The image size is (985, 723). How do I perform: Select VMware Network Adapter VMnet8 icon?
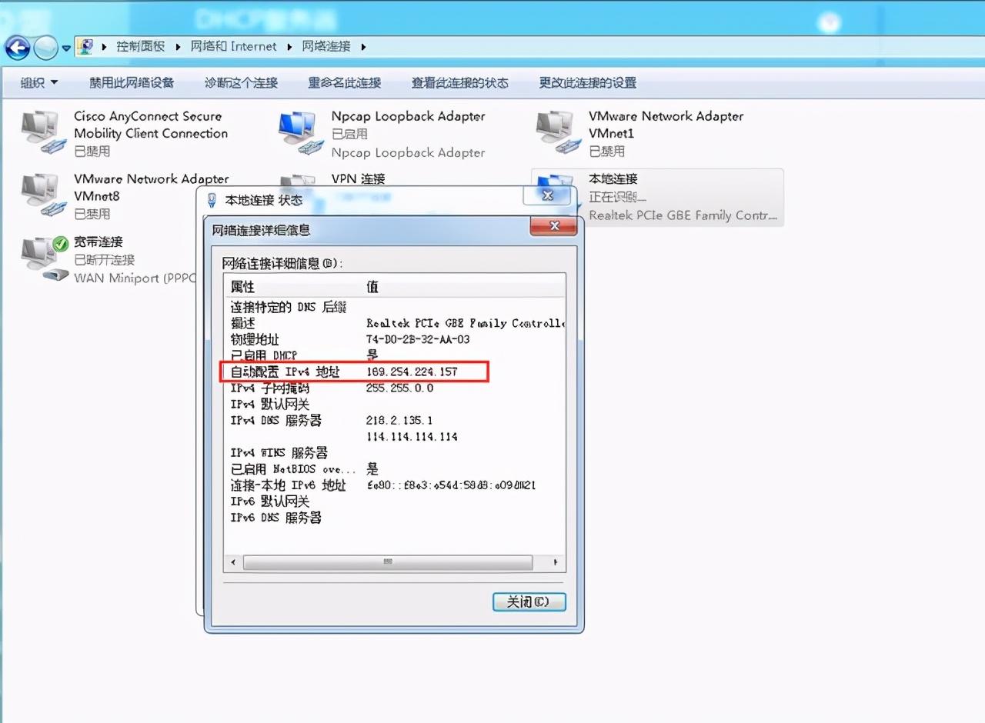pyautogui.click(x=40, y=194)
